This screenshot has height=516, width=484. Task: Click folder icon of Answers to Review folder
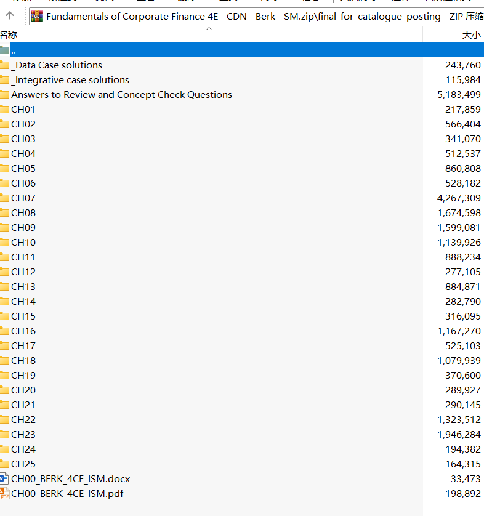pos(4,94)
